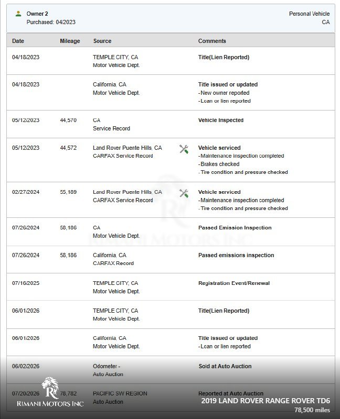The image size is (340, 419).
Task: Click the Vehicle Inspected comment
Action: (x=221, y=120)
